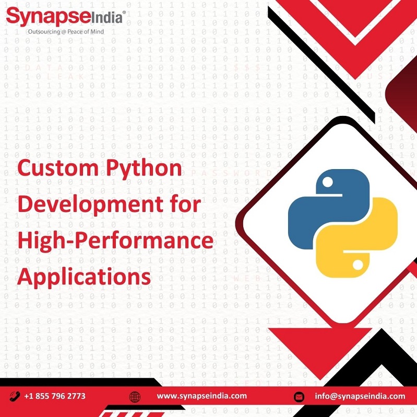Click the phone handset icon
417x417 pixels.
[15, 396]
